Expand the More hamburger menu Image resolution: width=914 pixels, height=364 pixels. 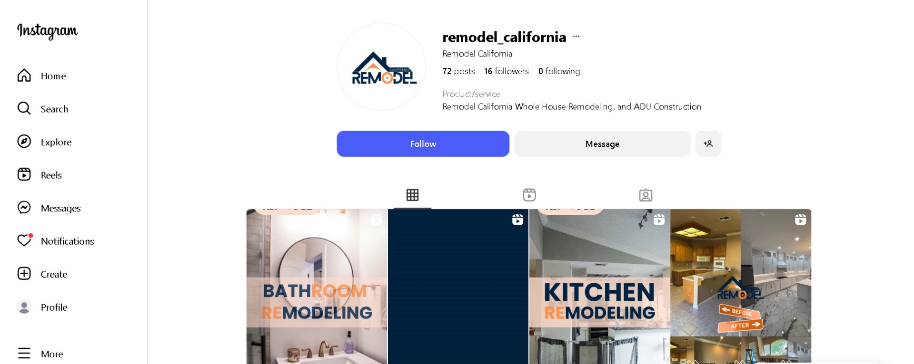(24, 354)
